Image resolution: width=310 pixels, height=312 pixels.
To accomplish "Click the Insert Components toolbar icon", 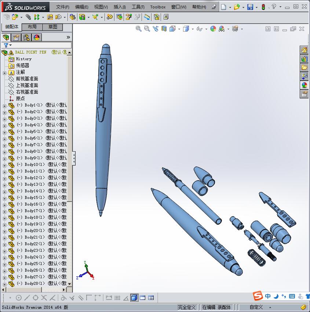I will point(15,17).
